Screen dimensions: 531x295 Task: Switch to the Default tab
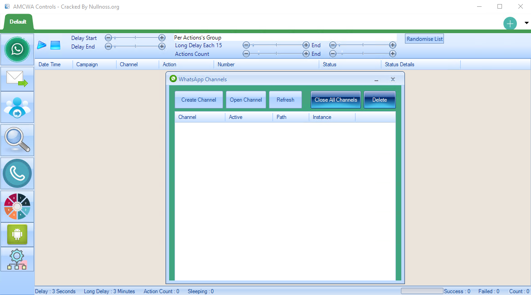pos(18,22)
